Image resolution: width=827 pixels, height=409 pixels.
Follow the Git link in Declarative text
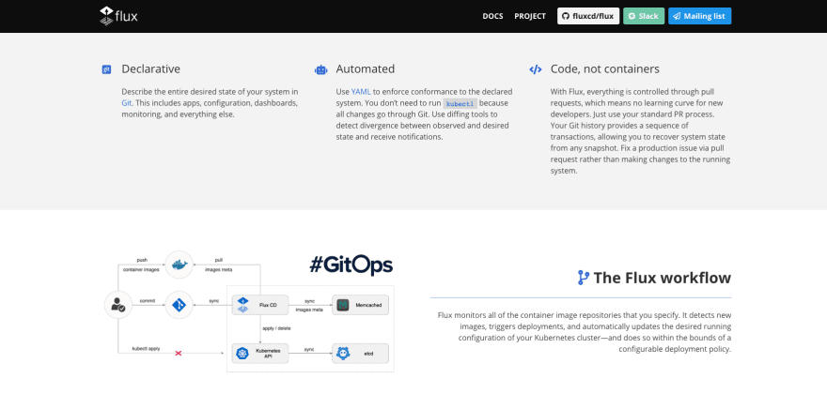[127, 102]
